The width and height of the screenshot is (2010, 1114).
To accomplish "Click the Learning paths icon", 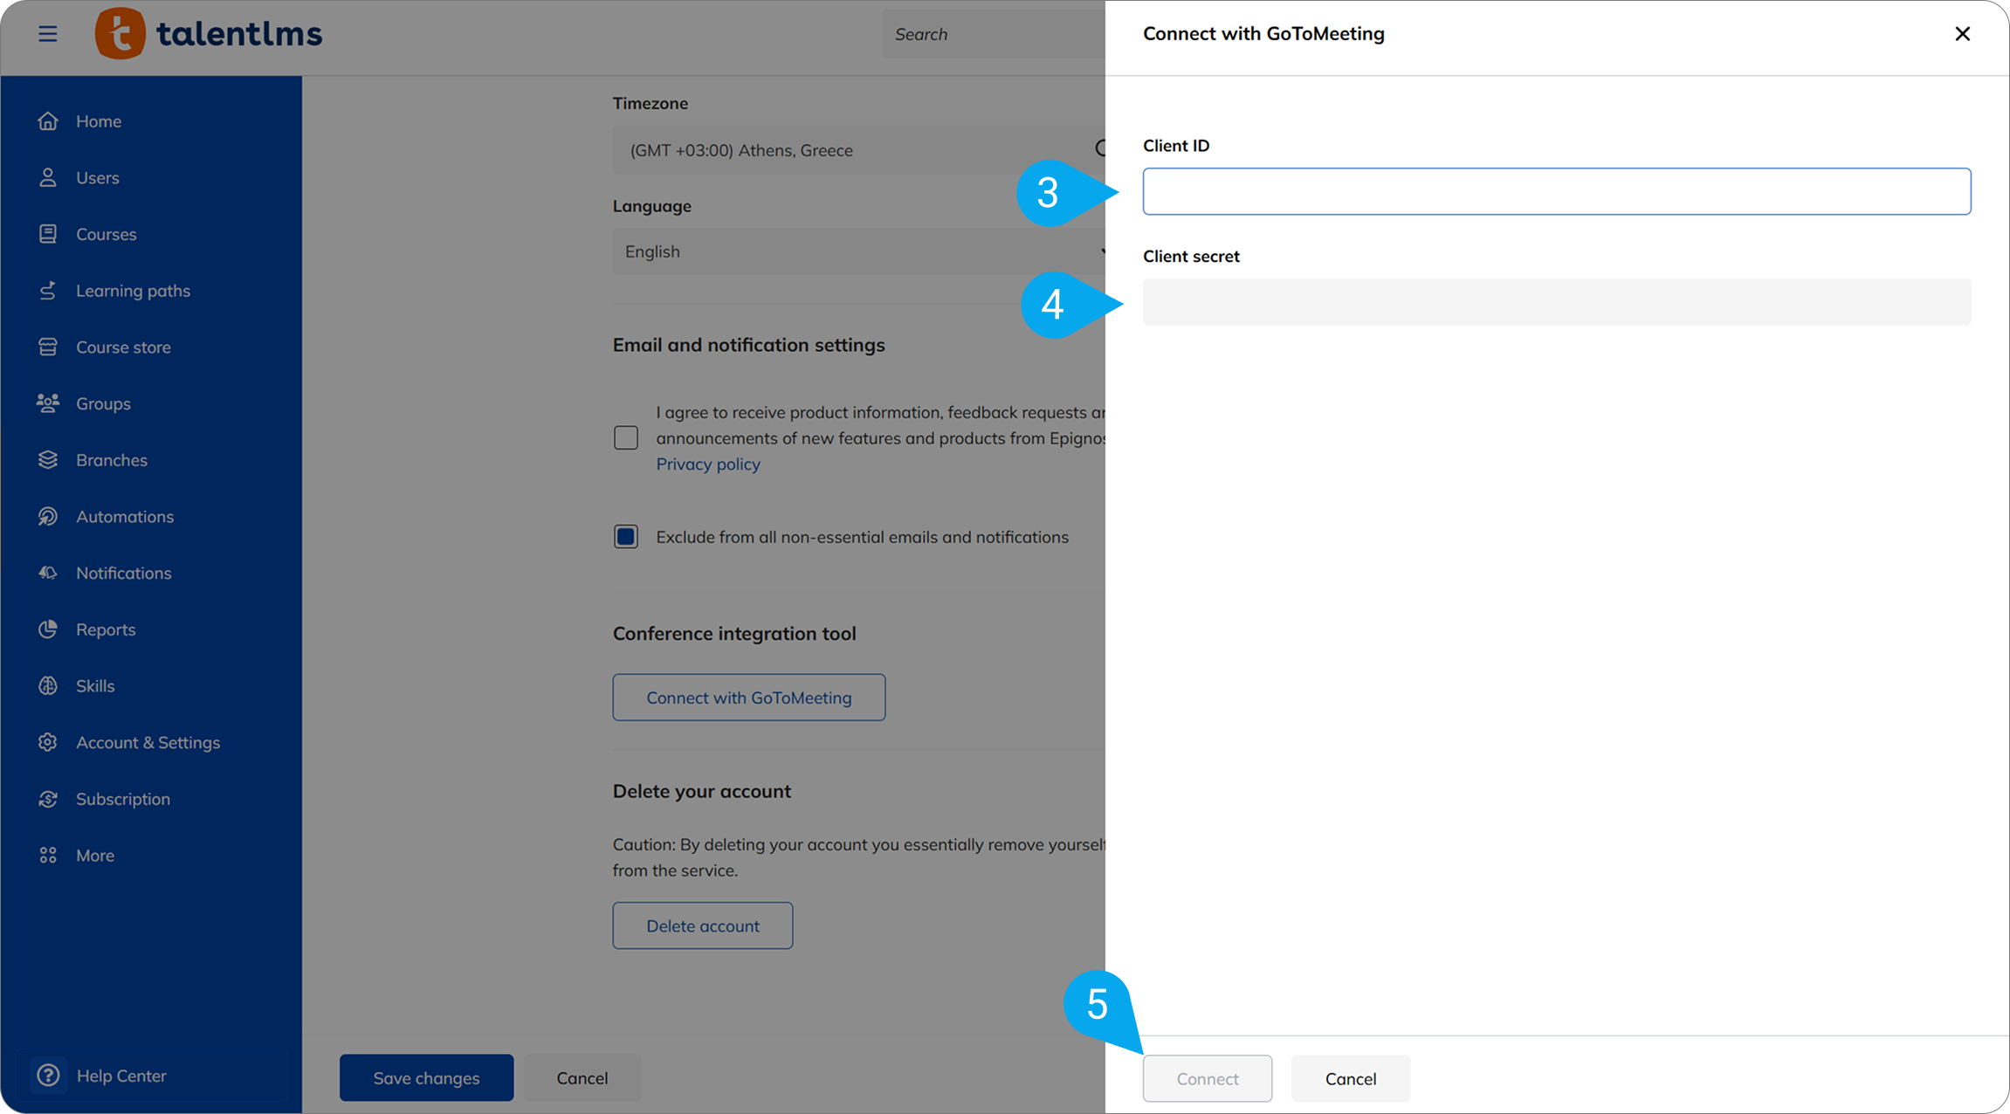I will (48, 291).
